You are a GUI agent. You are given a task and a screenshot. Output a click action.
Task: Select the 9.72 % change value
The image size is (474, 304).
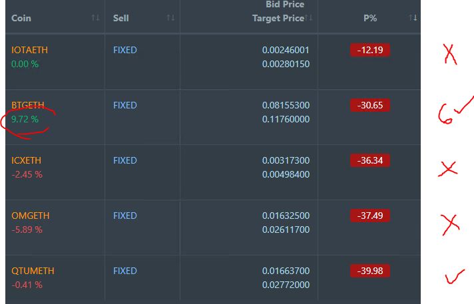pos(25,119)
